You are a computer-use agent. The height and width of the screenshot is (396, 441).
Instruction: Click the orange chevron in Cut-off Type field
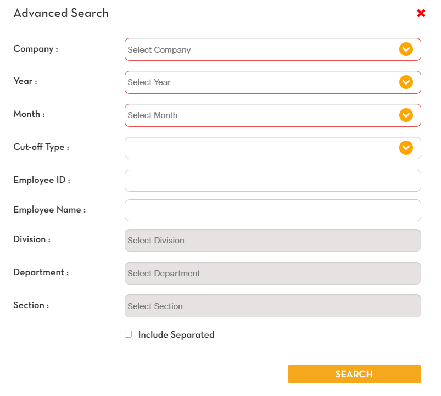point(406,148)
